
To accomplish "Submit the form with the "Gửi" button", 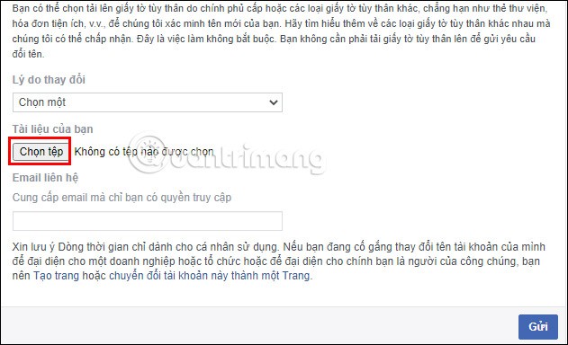I will (x=538, y=326).
